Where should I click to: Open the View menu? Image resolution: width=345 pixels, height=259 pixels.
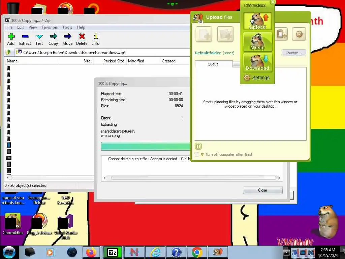(33, 27)
